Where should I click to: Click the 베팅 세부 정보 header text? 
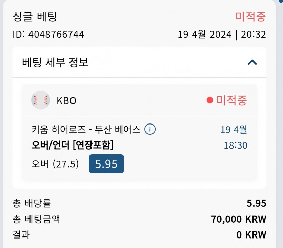55,62
